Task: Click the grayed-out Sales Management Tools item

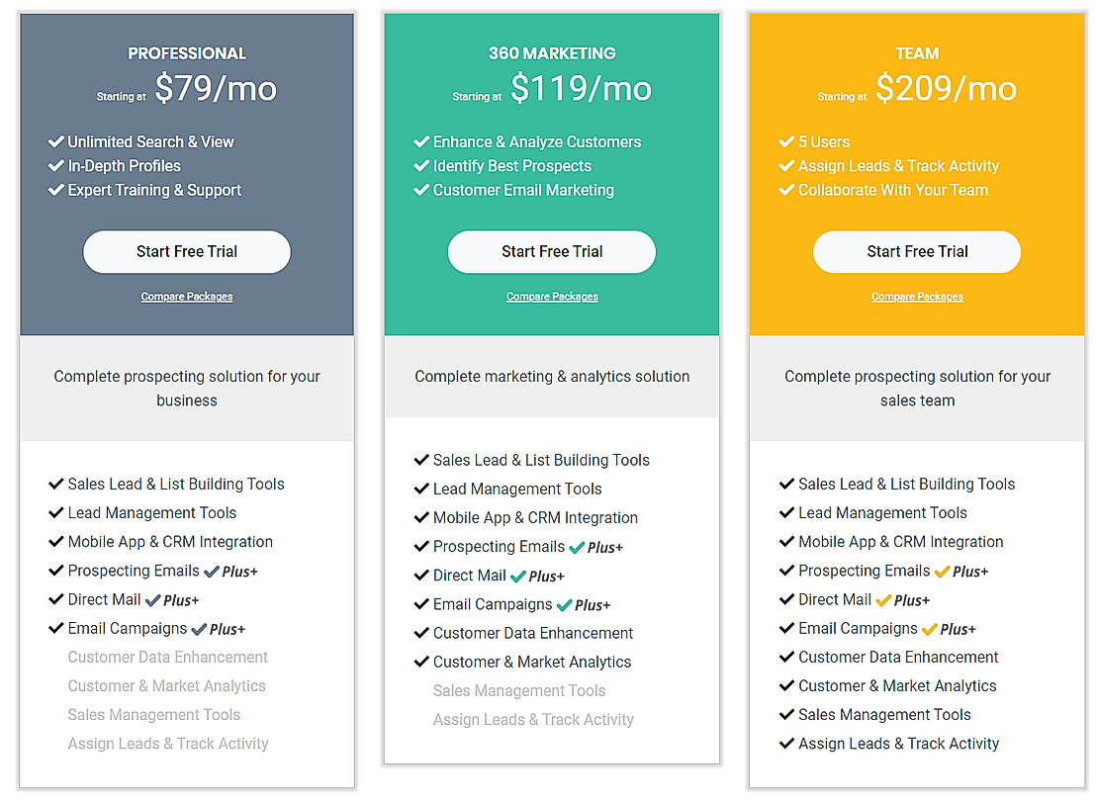Action: pyautogui.click(x=153, y=714)
